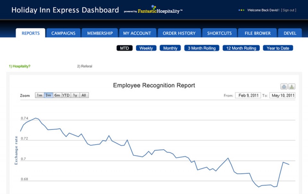Set chart zoom to 6m

point(57,95)
